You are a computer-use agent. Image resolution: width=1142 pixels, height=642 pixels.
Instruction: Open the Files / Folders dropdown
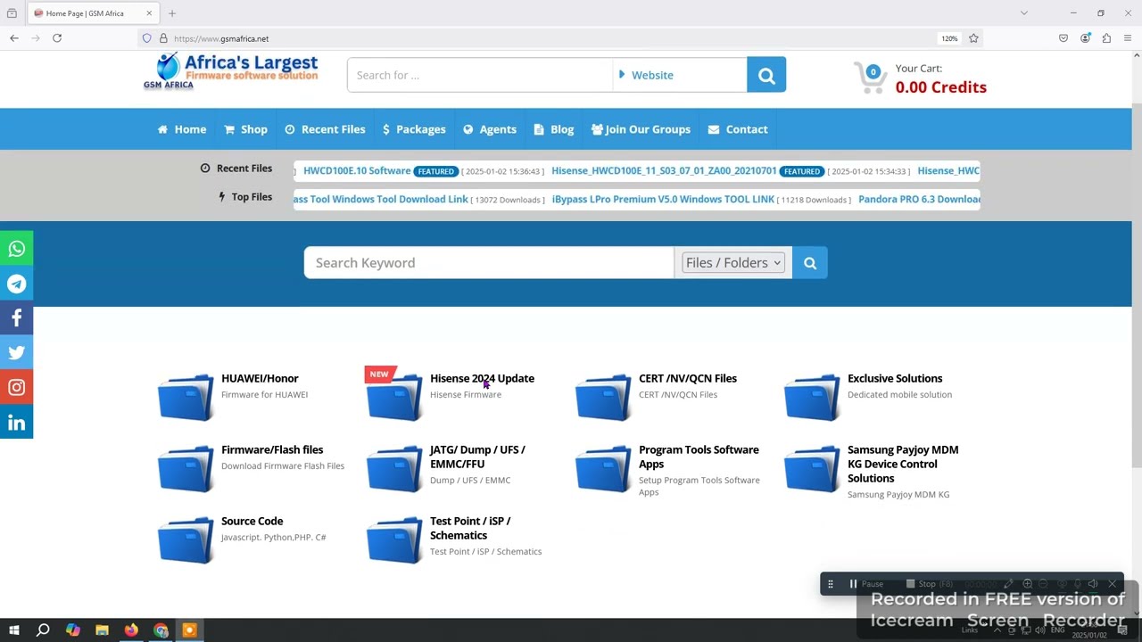pyautogui.click(x=733, y=263)
